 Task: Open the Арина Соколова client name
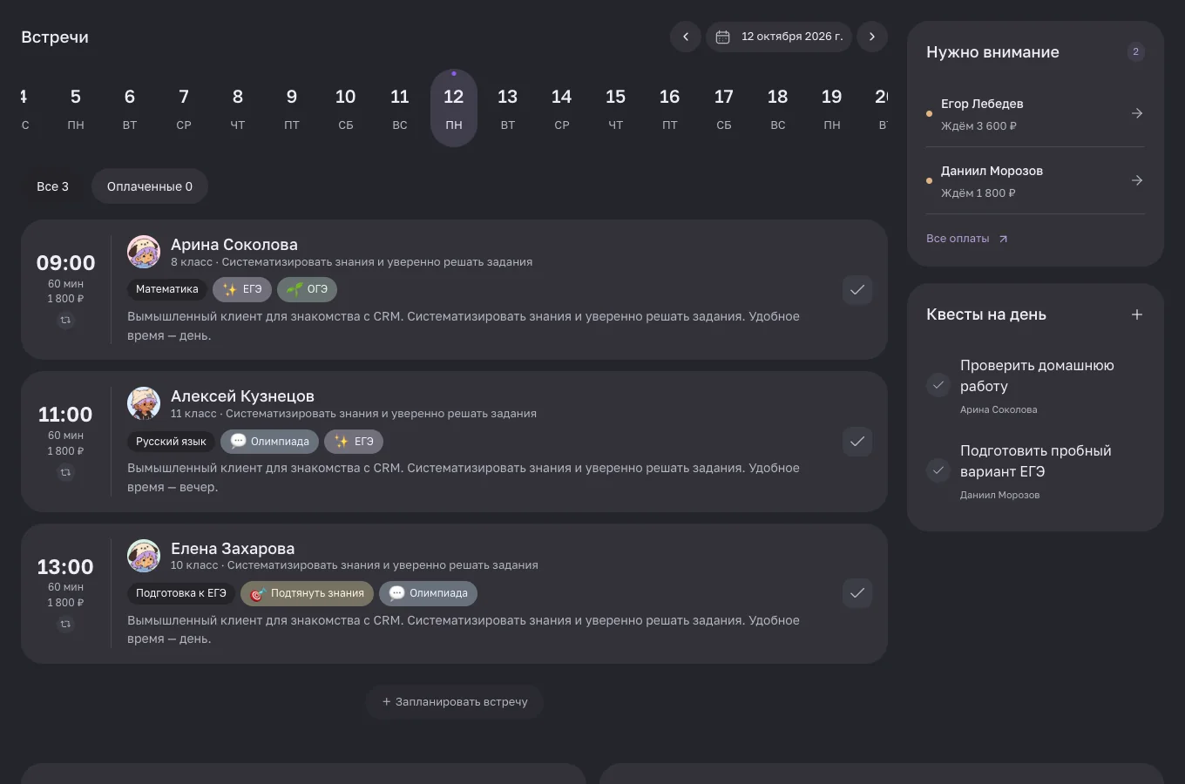point(234,245)
